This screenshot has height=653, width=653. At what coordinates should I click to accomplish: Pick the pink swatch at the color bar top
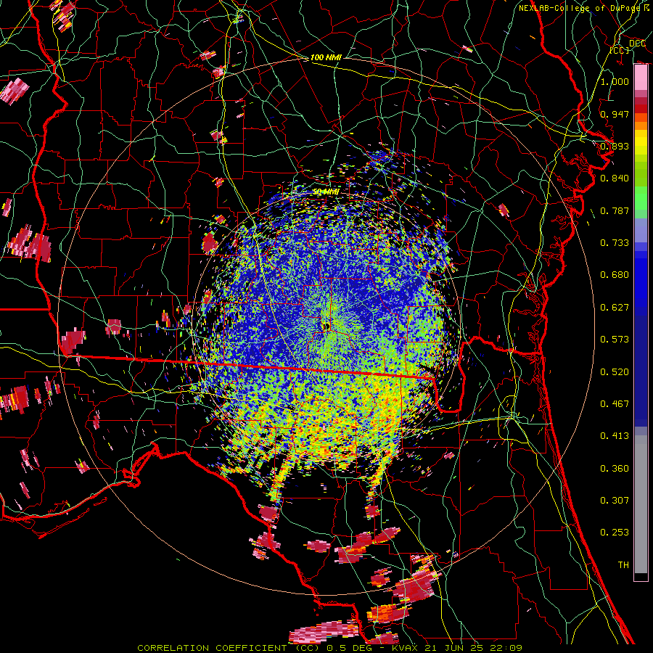641,78
